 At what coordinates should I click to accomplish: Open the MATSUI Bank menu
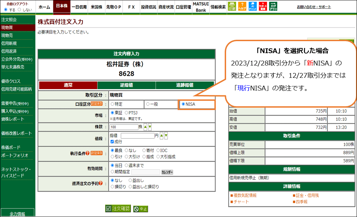coord(201,7)
